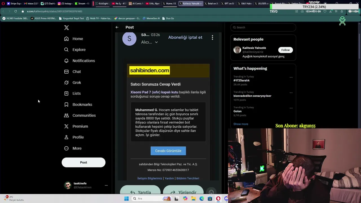Switch to the AI Comic tab
This screenshot has width=361, height=203.
pos(136,4)
